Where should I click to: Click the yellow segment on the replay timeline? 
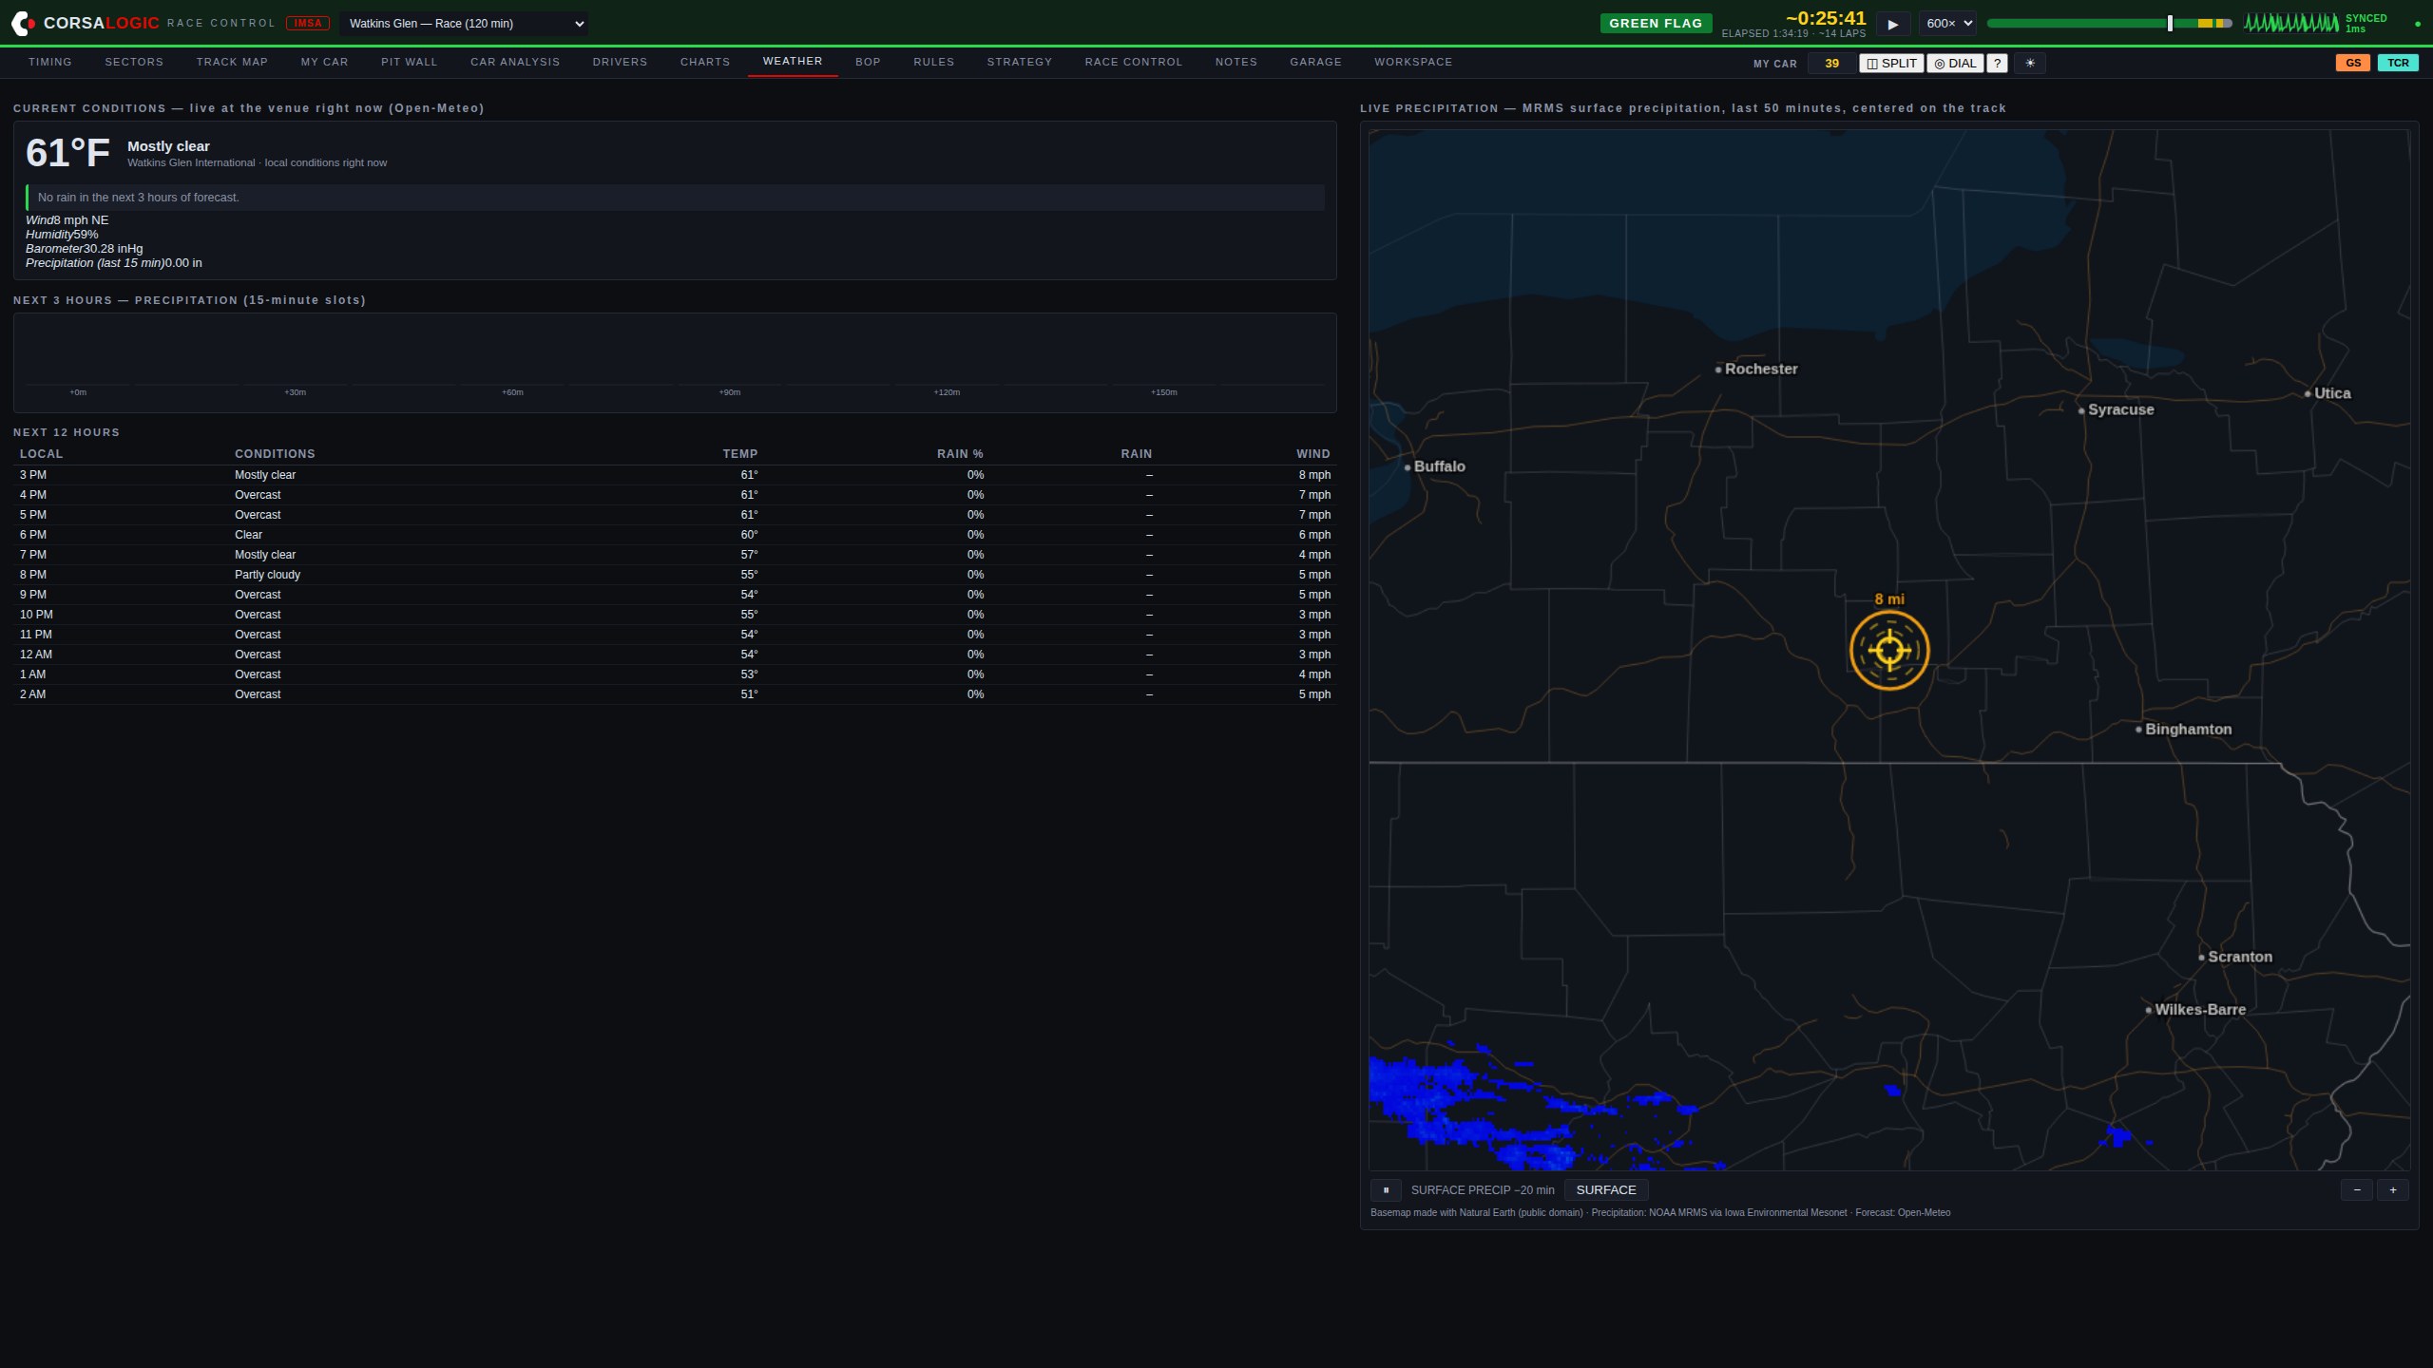[x=2204, y=24]
